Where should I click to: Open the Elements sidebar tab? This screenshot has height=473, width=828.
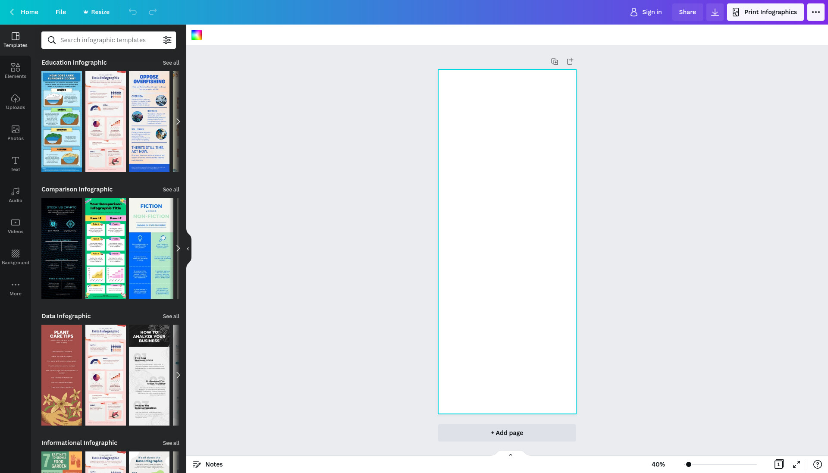pos(16,71)
